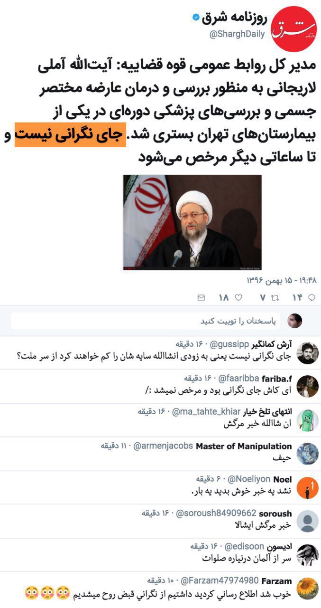321x608 pixels.
Task: Open the Shargh newspaper red logo avatar
Action: pyautogui.click(x=294, y=28)
